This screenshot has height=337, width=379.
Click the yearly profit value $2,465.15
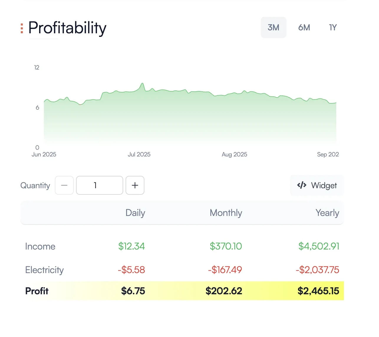pyautogui.click(x=318, y=291)
